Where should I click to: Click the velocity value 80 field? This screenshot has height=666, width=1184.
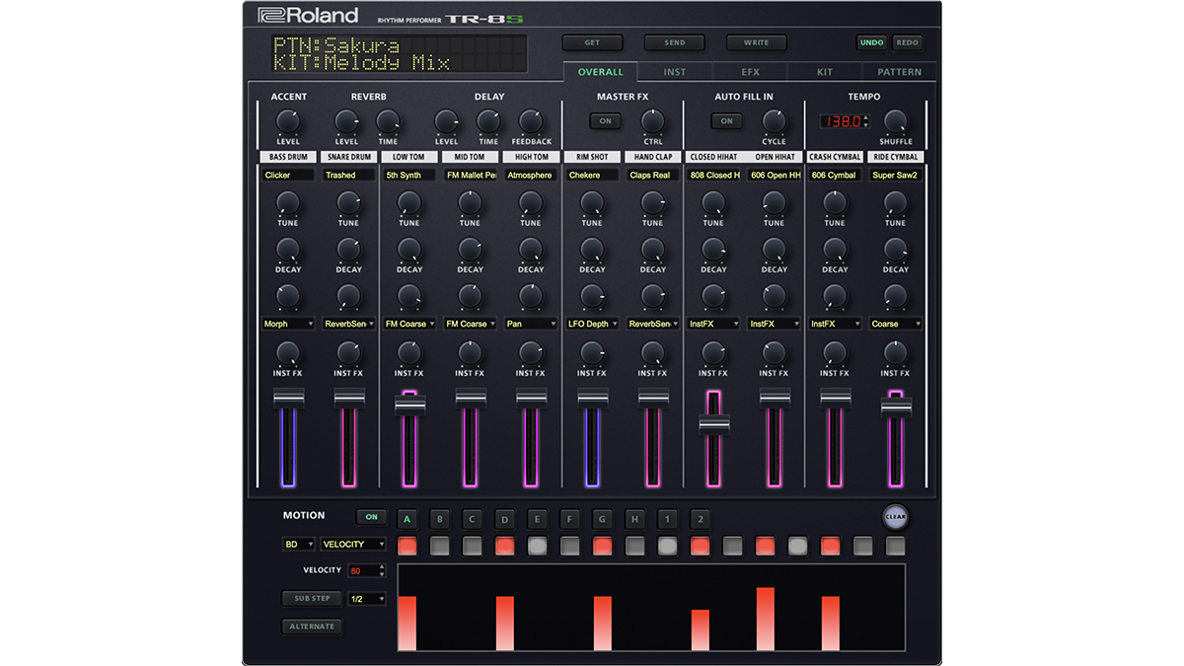[361, 570]
